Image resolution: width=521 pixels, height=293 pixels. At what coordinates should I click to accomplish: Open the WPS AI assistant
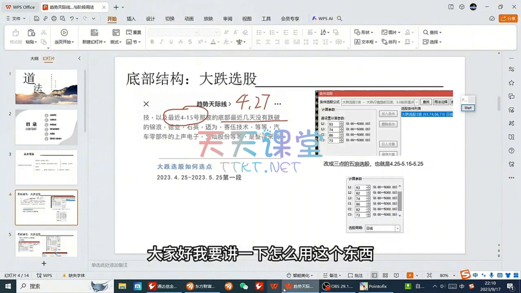coord(323,19)
